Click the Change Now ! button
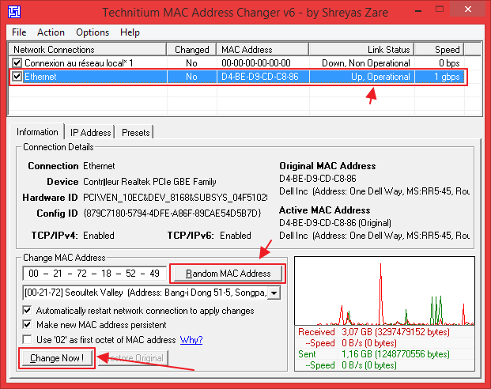The width and height of the screenshot is (491, 389). click(x=57, y=358)
